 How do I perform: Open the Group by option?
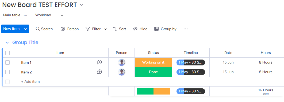pyautogui.click(x=165, y=29)
